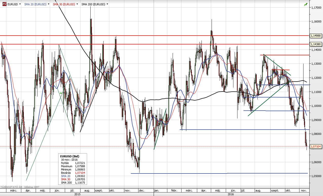Click the blue 'SMA 20' row in the info box
This screenshot has height=196, width=323.
click(73, 176)
